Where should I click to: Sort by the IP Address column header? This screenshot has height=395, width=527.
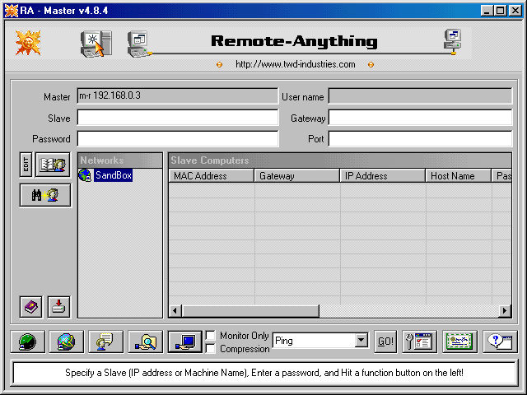383,176
